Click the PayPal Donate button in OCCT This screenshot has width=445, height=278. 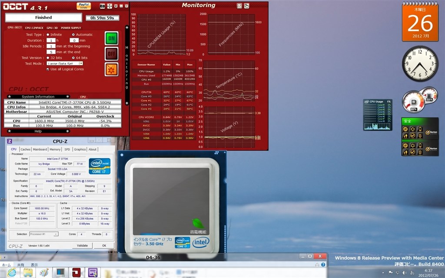click(84, 6)
